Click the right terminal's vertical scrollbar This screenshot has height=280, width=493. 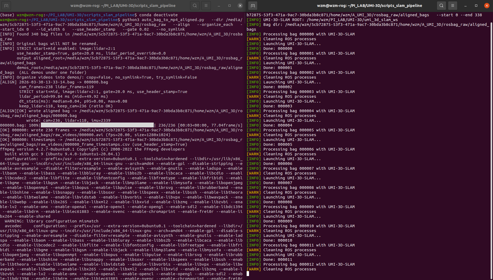pyautogui.click(x=491, y=133)
